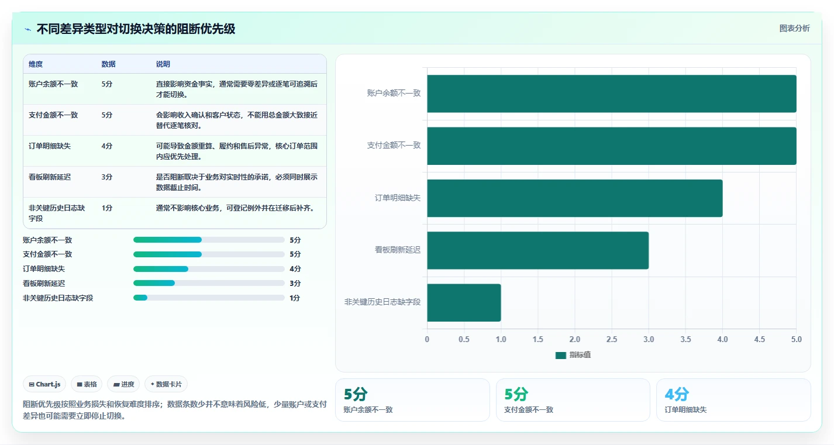Click the description starting 可能导致金额重算
Image resolution: width=834 pixels, height=445 pixels.
pos(237,151)
